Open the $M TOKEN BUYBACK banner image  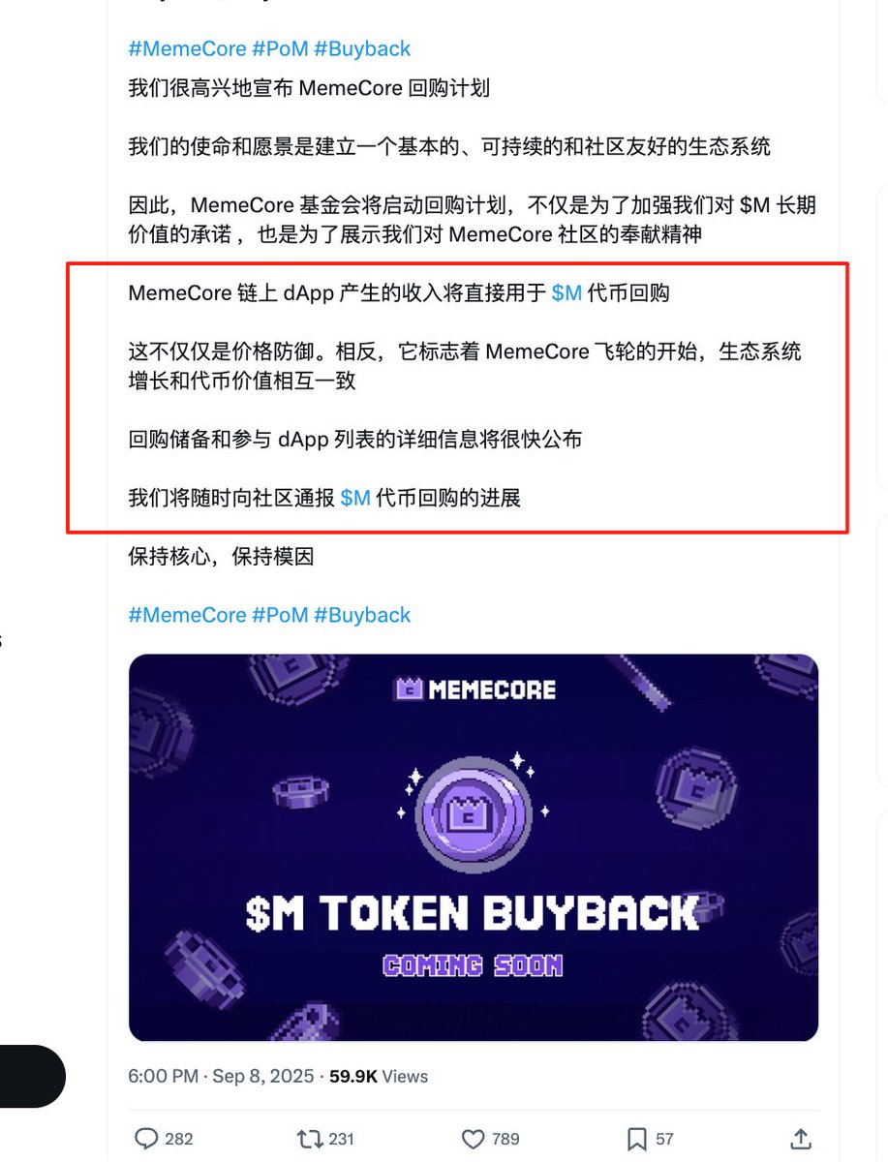(x=474, y=847)
